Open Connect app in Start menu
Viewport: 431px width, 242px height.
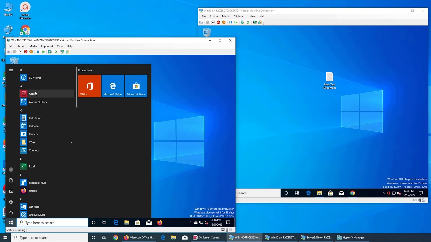point(46,150)
